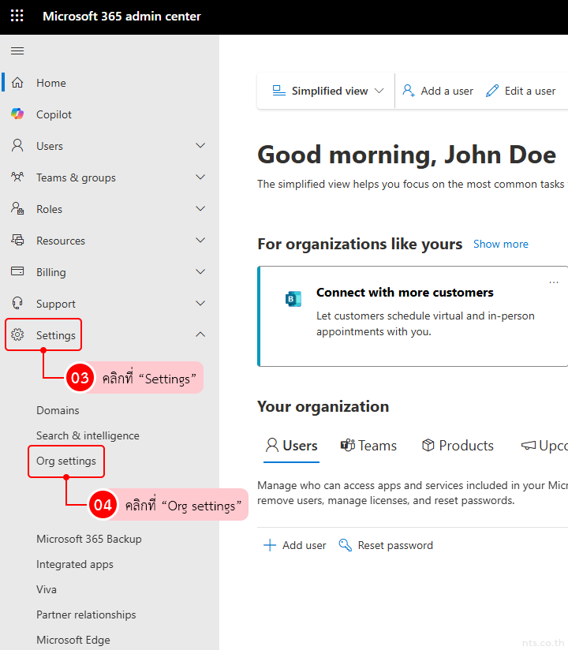Click the Settings gear icon

(17, 334)
